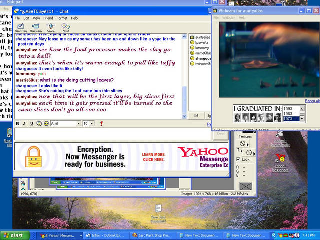Click graduation year list up arrow

[x=302, y=108]
